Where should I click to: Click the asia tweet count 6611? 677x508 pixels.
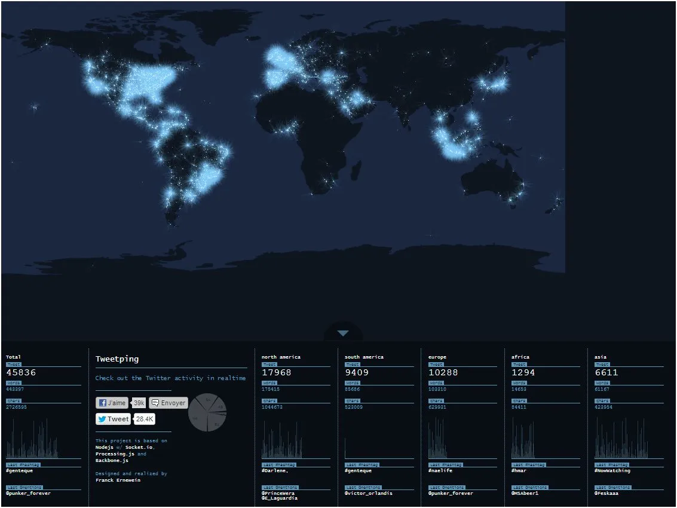[606, 372]
